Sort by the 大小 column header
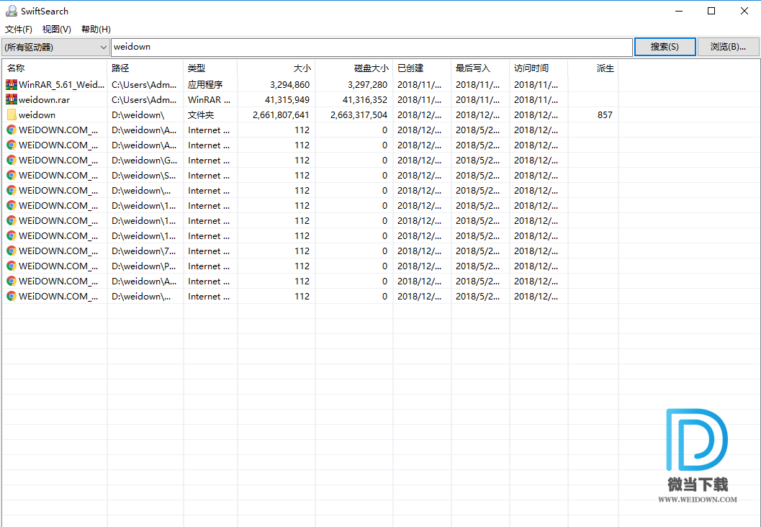 [276, 68]
